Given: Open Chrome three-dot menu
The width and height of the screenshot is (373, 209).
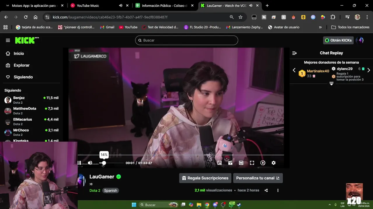Looking at the screenshot, I should (367, 17).
